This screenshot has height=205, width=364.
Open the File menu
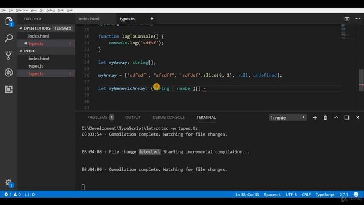3,10
